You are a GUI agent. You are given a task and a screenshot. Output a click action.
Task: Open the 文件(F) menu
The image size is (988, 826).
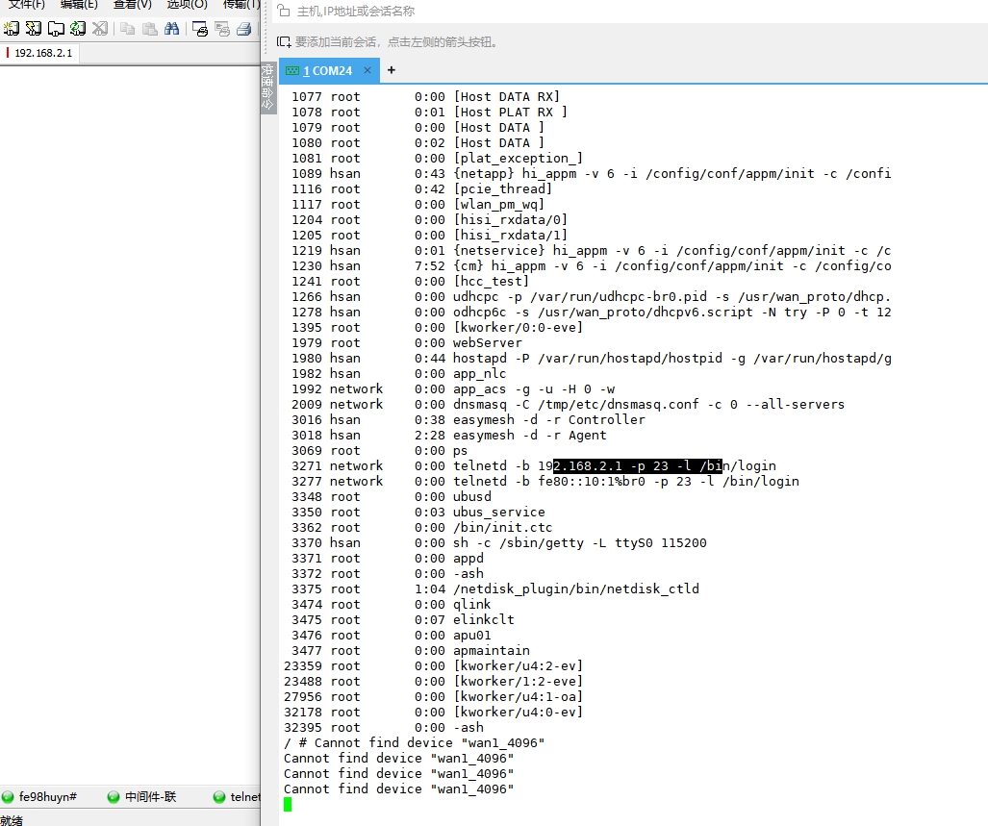tap(27, 5)
